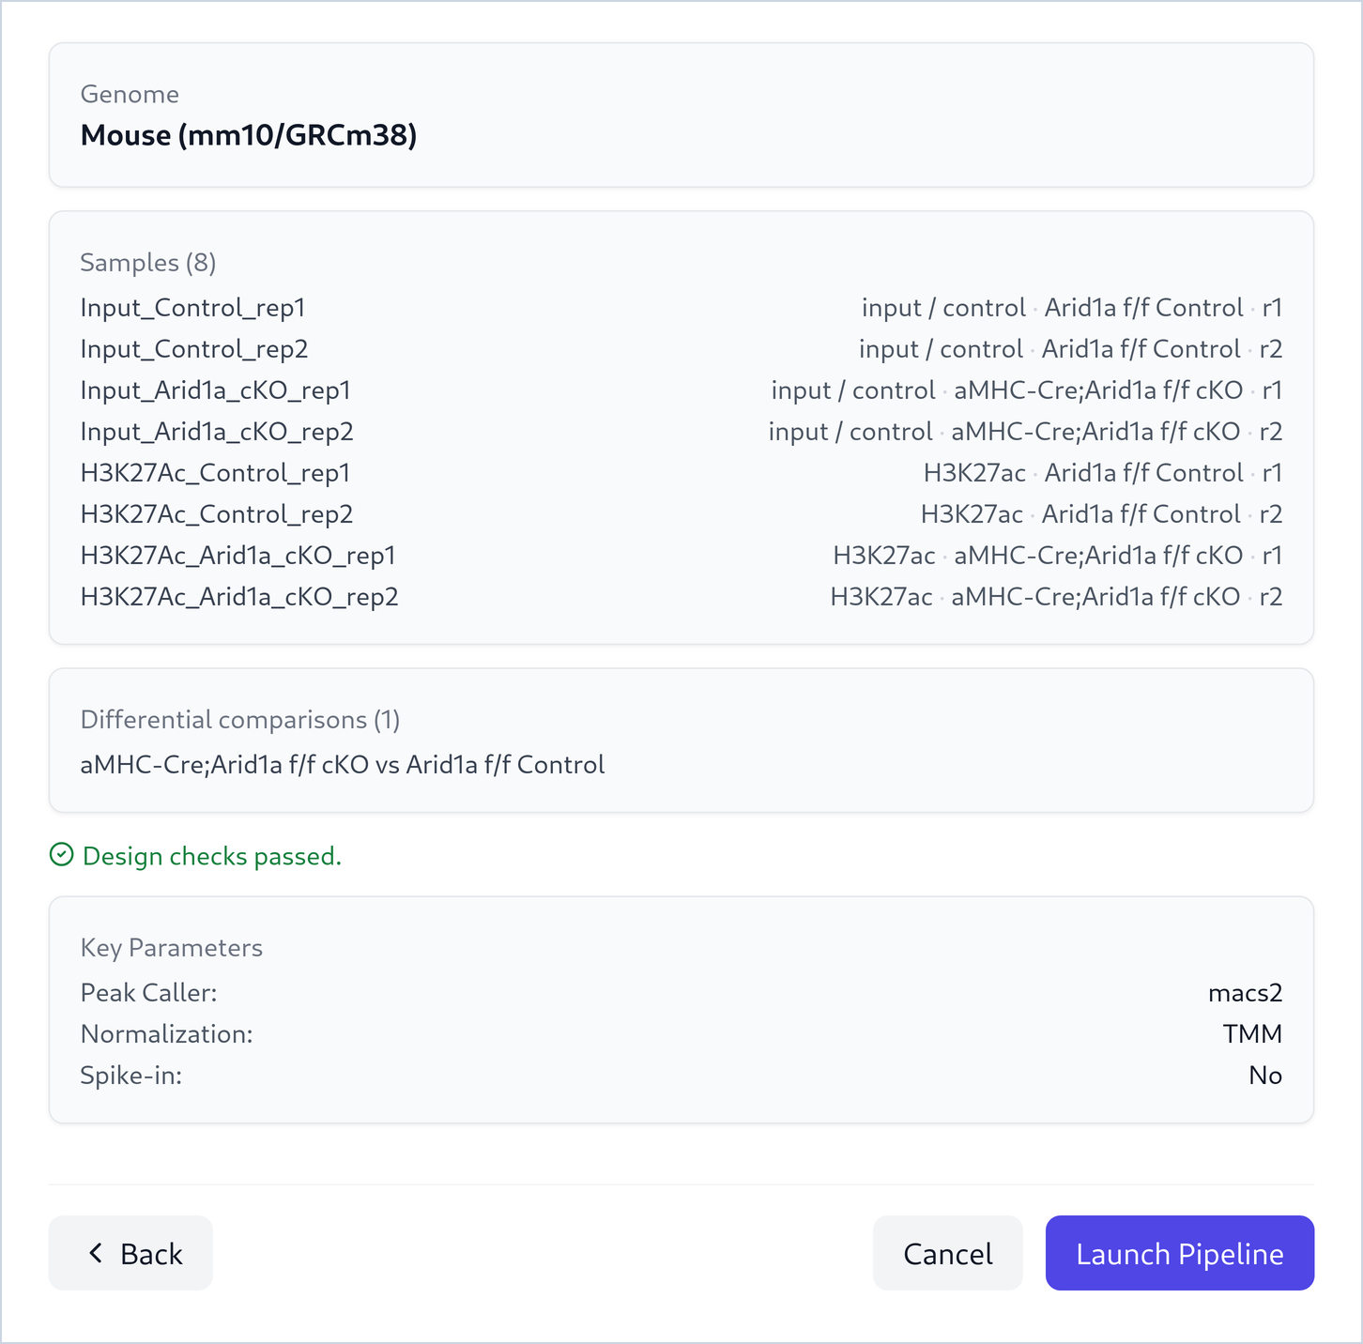Viewport: 1363px width, 1344px height.
Task: Select the Input_Control_rep1 sample row
Action: coord(681,308)
